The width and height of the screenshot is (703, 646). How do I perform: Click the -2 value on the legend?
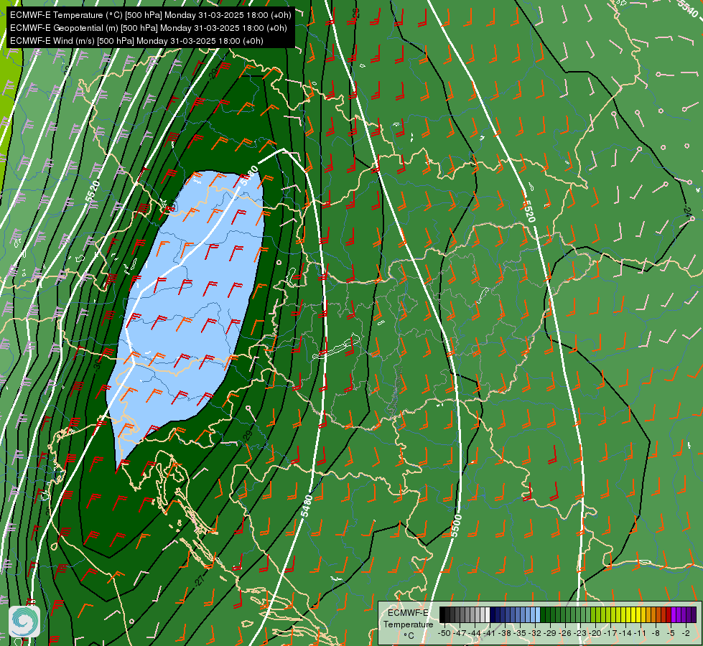click(x=686, y=633)
